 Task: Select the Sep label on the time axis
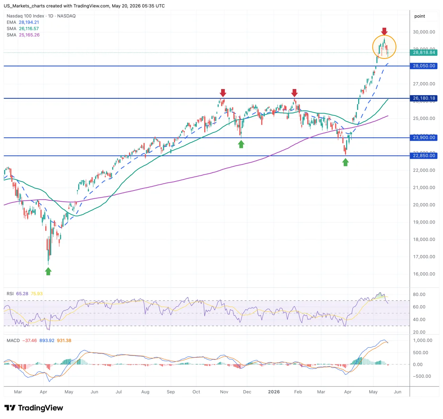171,392
